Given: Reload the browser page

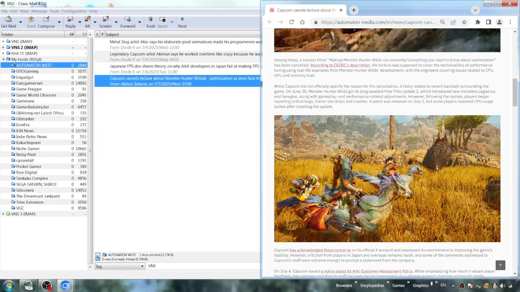Looking at the screenshot, I should [291, 22].
